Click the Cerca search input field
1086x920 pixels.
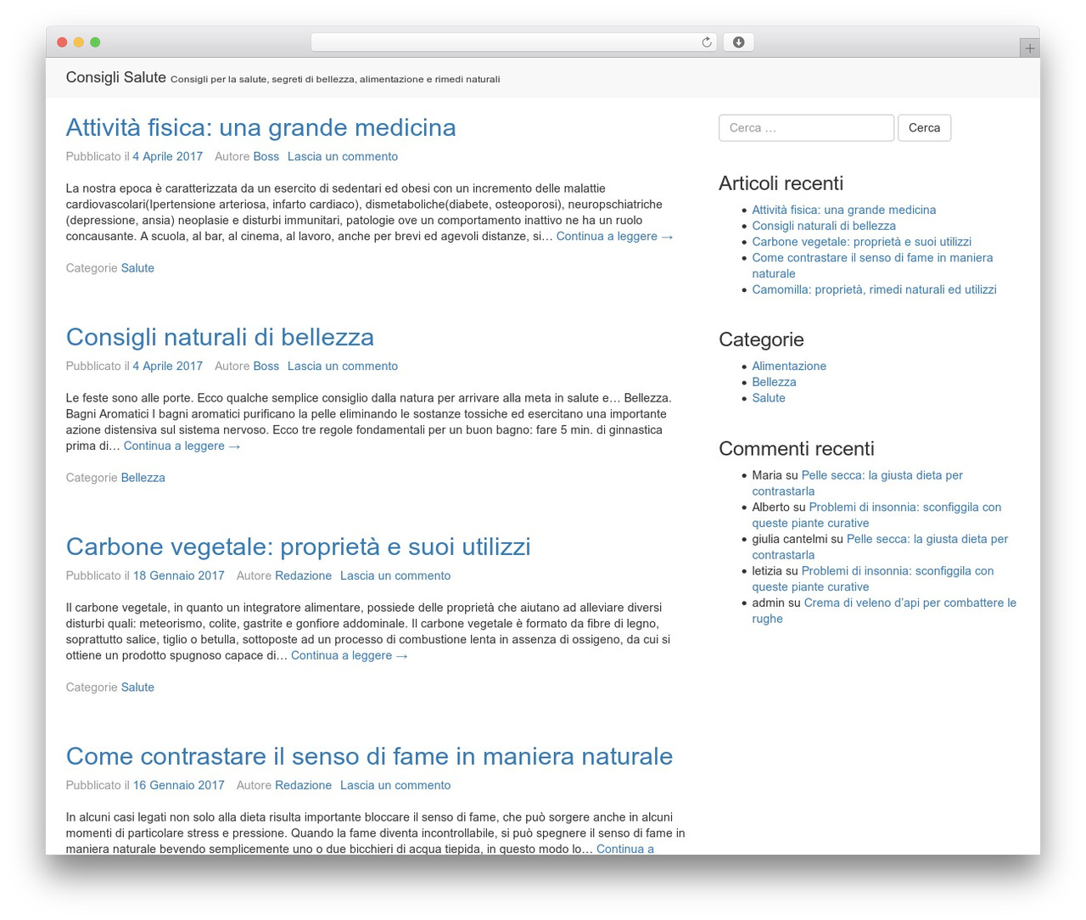pyautogui.click(x=806, y=127)
